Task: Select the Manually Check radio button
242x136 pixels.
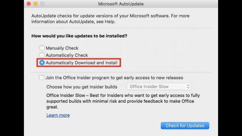Action: [42, 48]
